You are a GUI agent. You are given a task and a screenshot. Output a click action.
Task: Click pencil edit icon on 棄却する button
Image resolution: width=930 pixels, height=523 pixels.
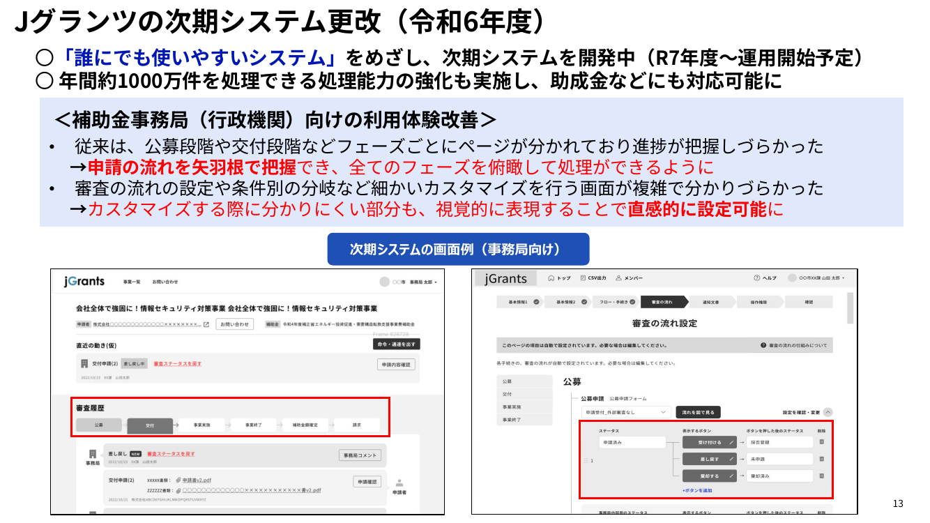pos(731,476)
